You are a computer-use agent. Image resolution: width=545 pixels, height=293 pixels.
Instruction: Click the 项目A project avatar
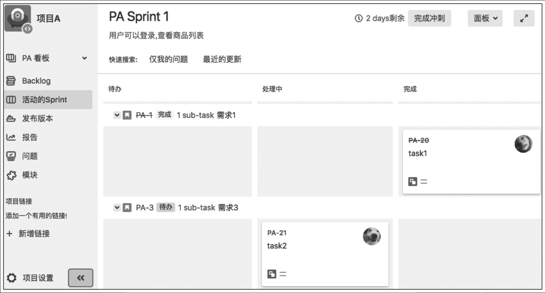(x=18, y=18)
